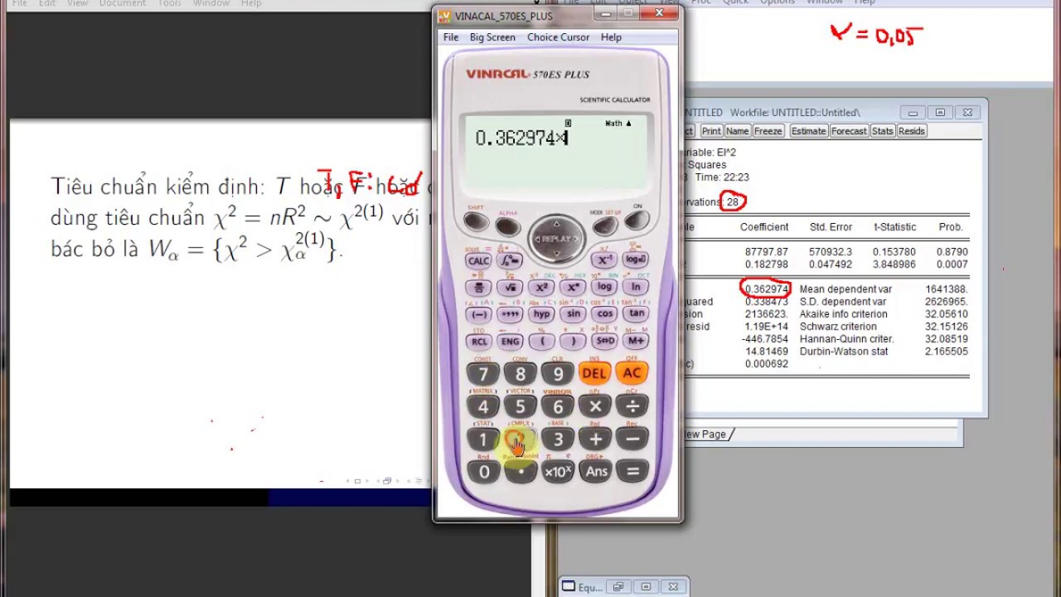This screenshot has height=597, width=1061.
Task: Hit the cos key
Action: pyautogui.click(x=604, y=314)
